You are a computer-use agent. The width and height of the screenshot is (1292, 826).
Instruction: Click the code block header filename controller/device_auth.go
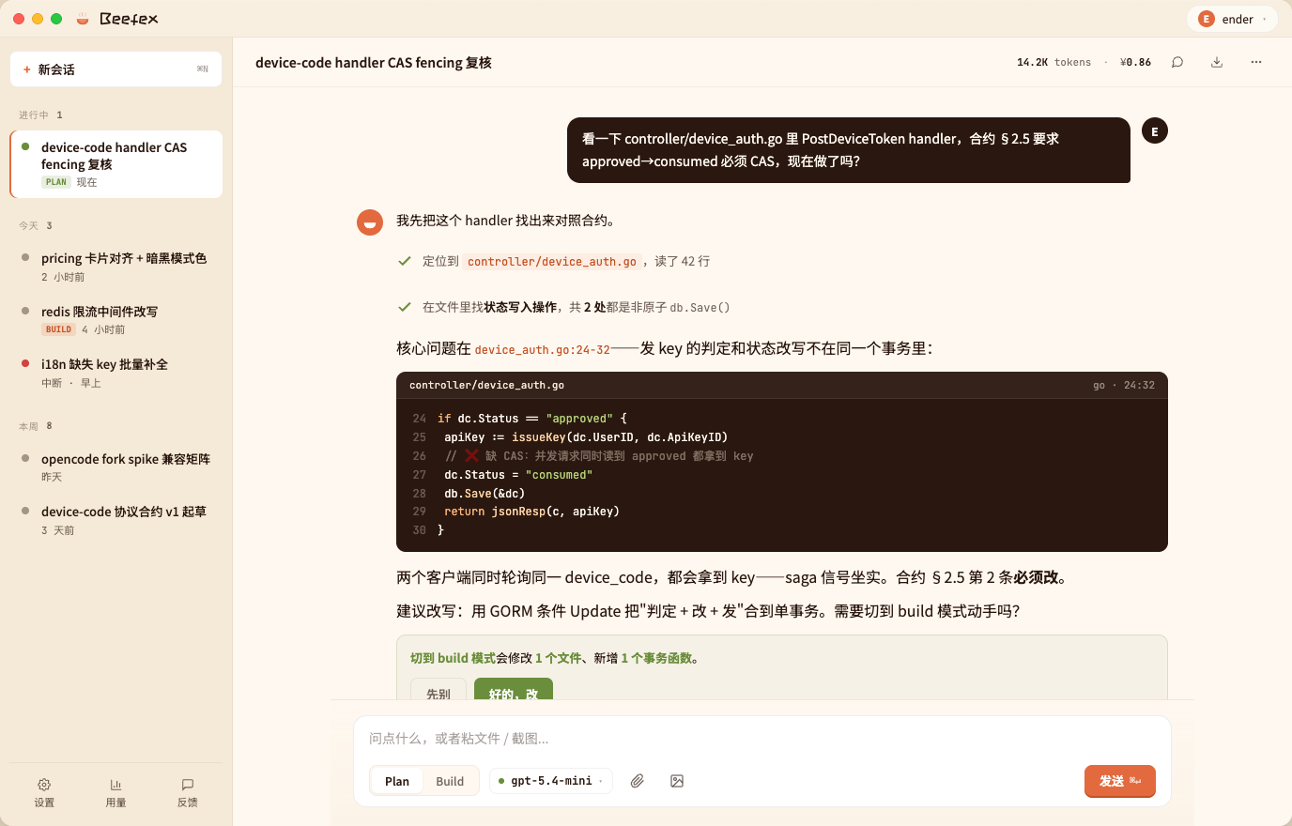(x=486, y=385)
